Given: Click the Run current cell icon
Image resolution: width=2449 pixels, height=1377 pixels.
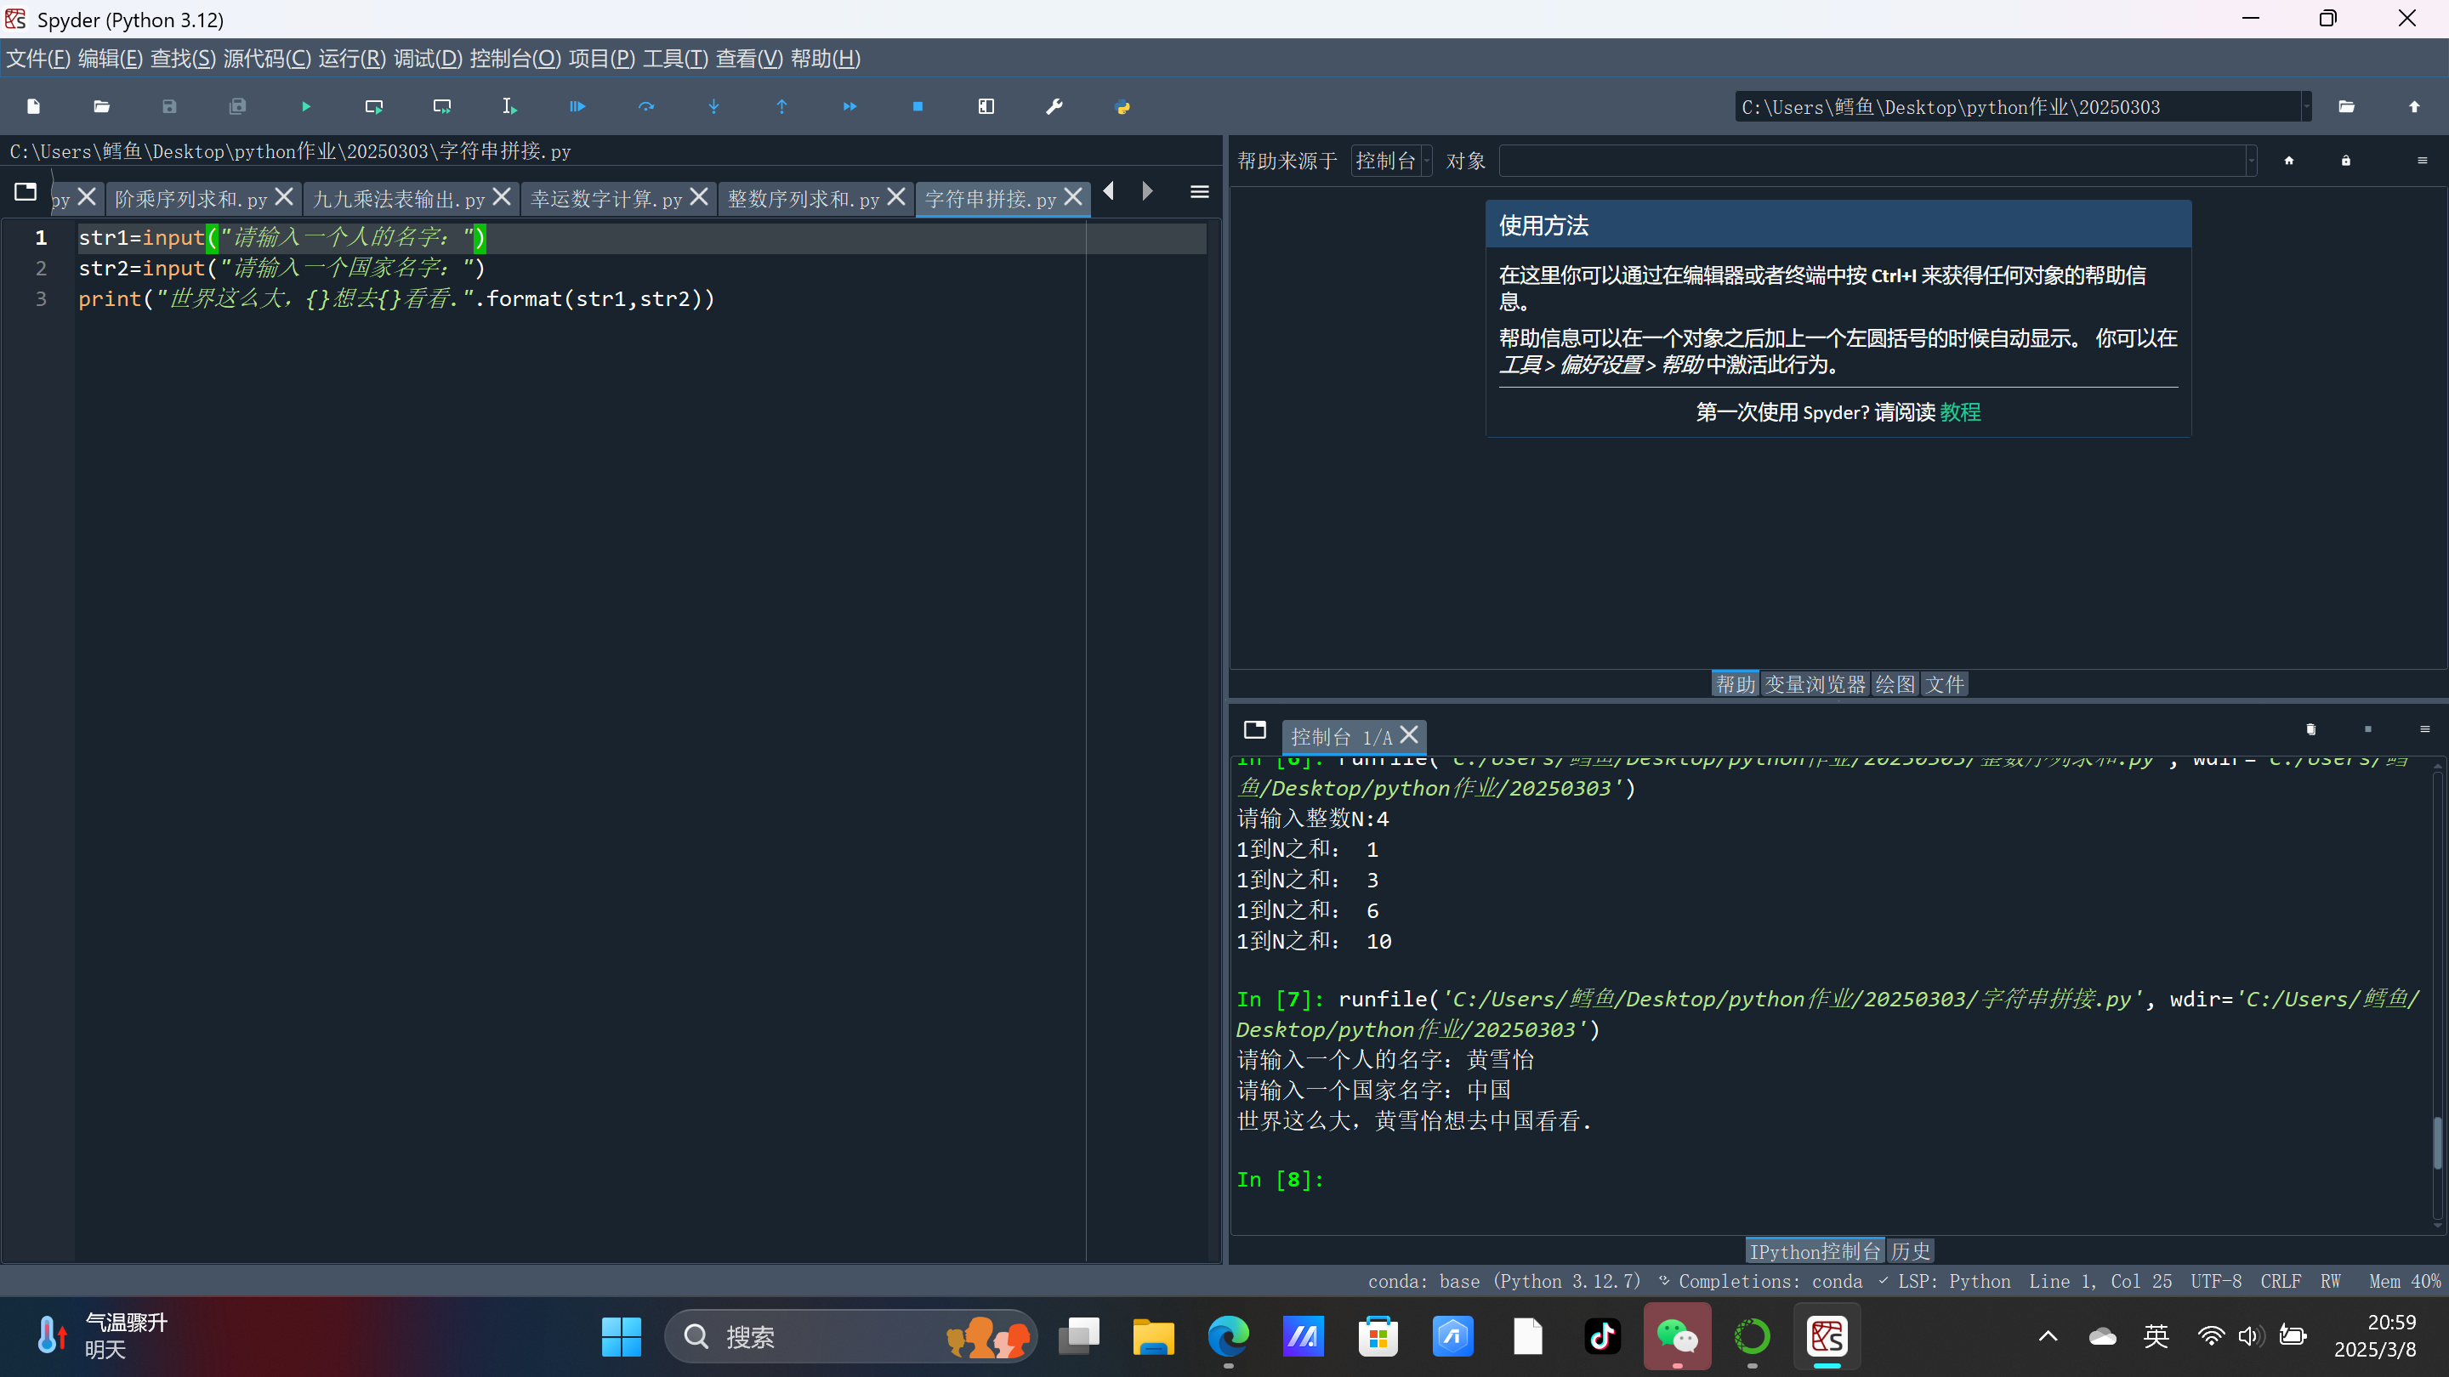Looking at the screenshot, I should 373,106.
